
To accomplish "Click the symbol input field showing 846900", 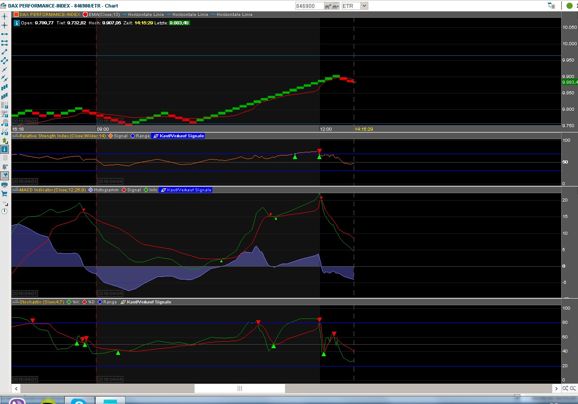I will [x=309, y=6].
